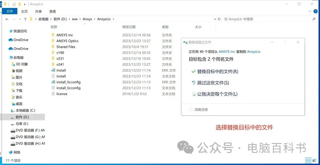Click the exe breadcrumb segment

[75, 19]
